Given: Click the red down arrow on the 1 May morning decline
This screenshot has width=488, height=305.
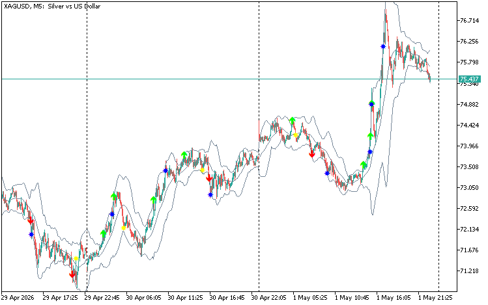Looking at the screenshot, I should (x=312, y=154).
